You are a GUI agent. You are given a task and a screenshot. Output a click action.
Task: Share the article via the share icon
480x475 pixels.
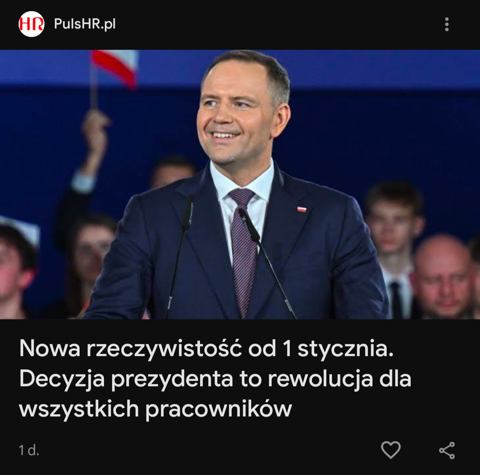coord(447,450)
